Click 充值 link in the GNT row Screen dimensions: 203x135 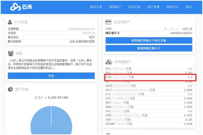click(128, 120)
